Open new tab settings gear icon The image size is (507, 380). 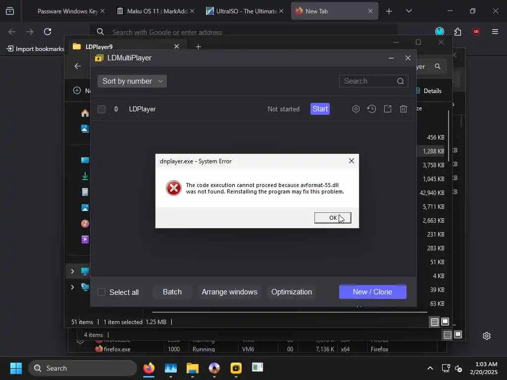487,336
